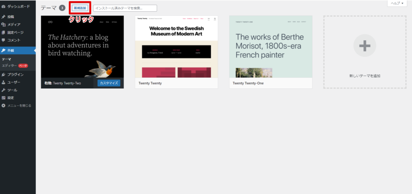Open the ツール menu item
Image resolution: width=412 pixels, height=194 pixels.
tap(18, 90)
